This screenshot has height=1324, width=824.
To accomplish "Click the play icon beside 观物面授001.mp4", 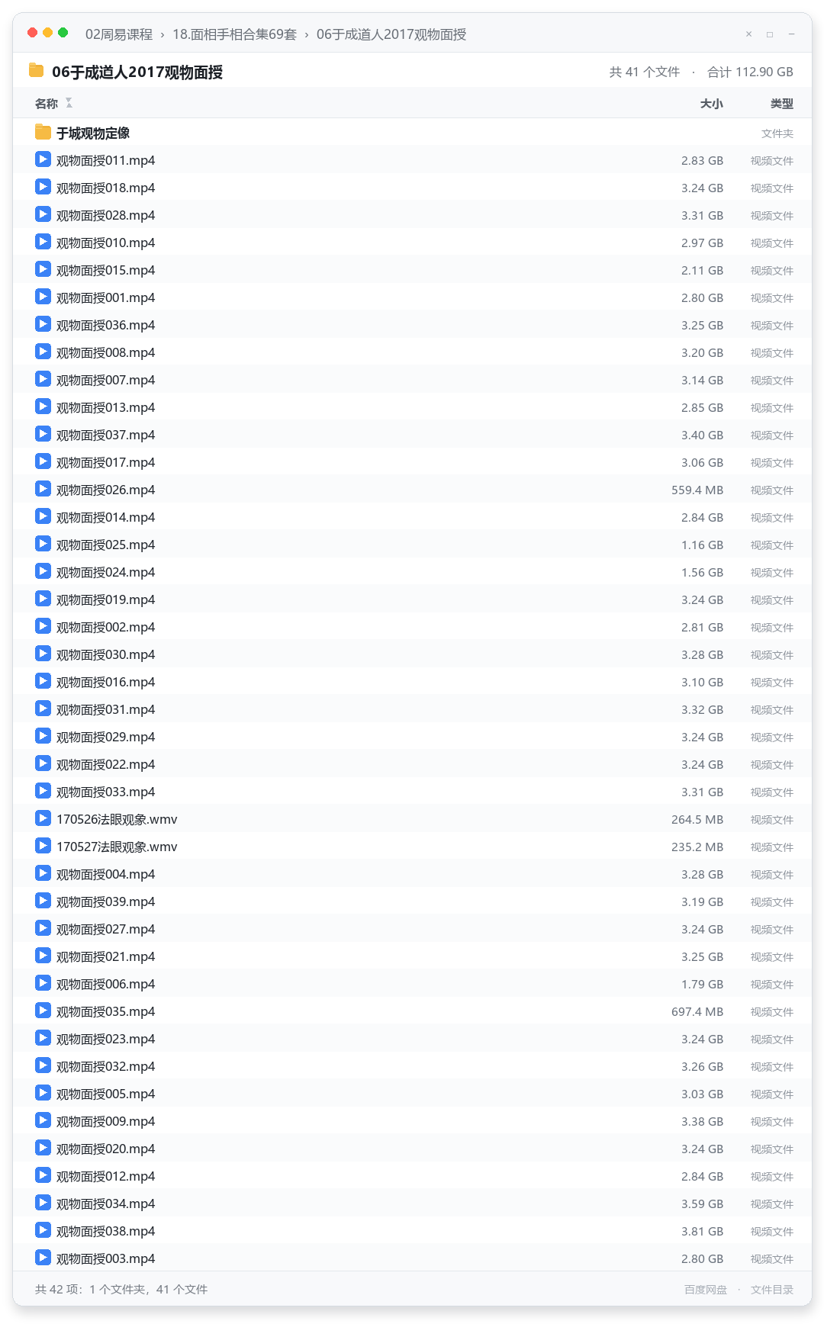I will point(43,297).
